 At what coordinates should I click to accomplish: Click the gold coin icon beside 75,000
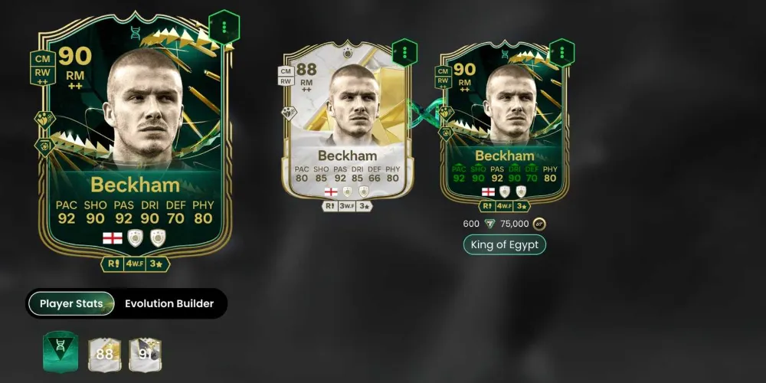tap(538, 224)
